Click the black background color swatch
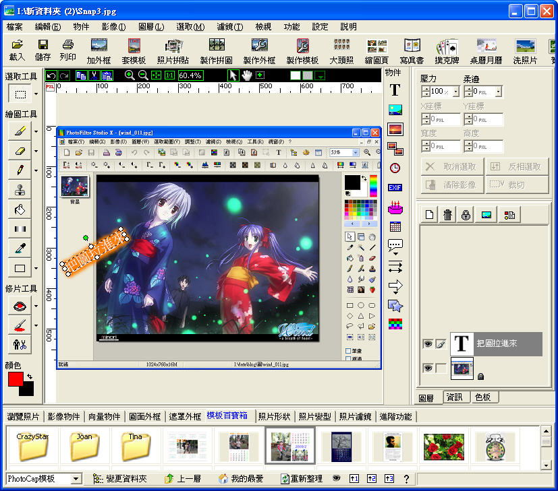The image size is (558, 491). coord(28,390)
